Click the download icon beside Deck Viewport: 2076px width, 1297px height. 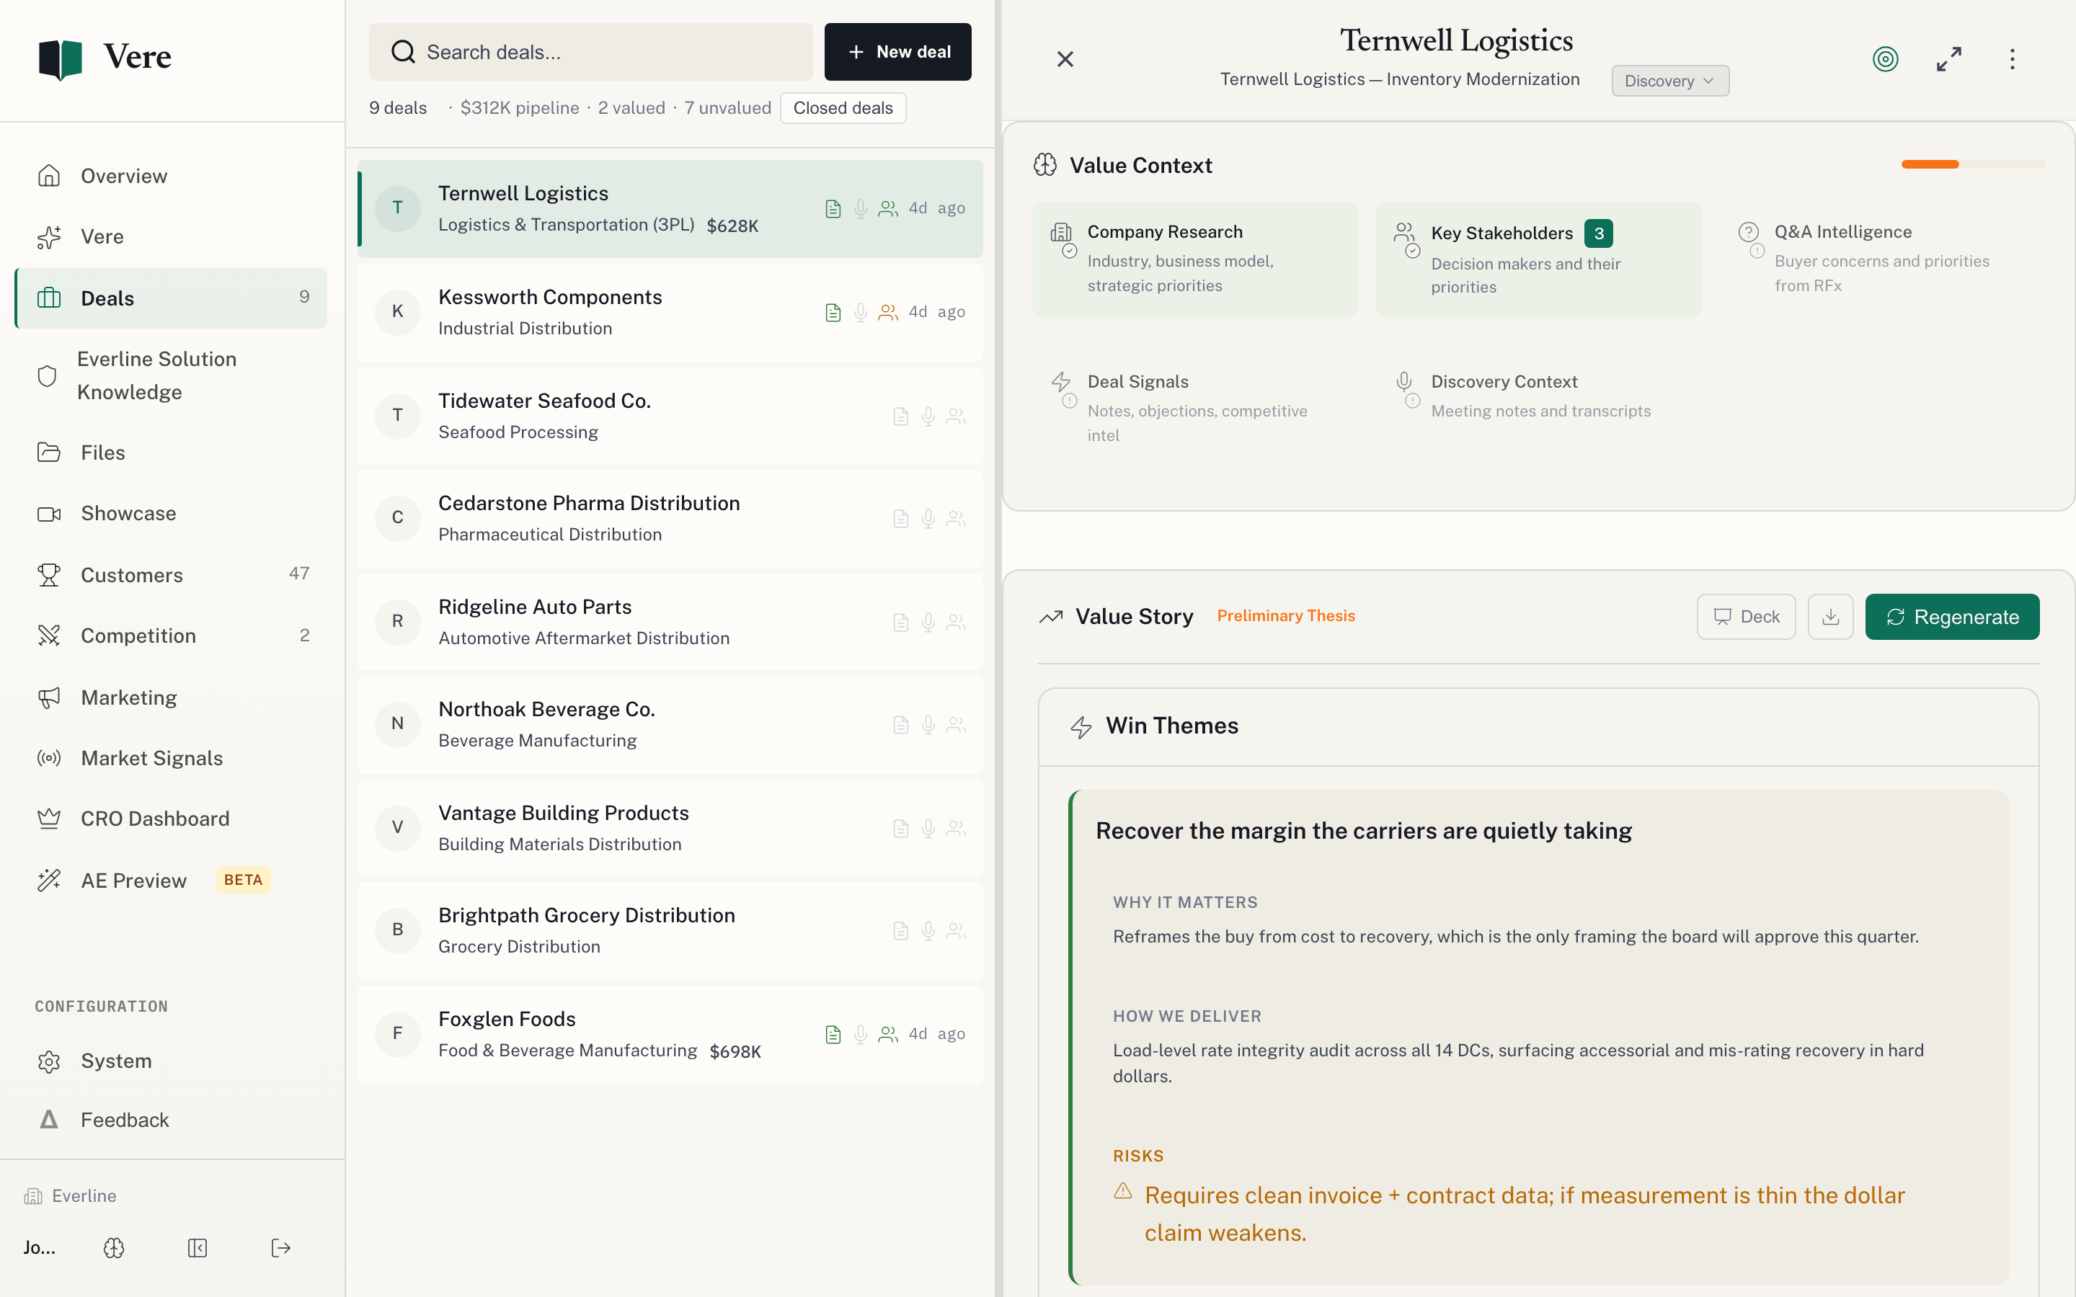(x=1829, y=617)
